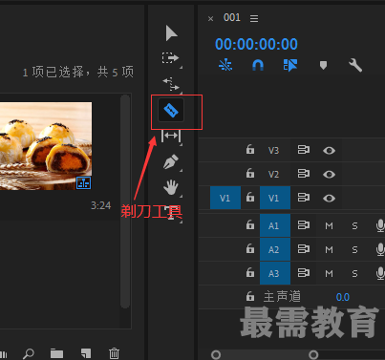Delete selected item with trash icon
Image resolution: width=385 pixels, height=360 pixels.
pos(114,353)
